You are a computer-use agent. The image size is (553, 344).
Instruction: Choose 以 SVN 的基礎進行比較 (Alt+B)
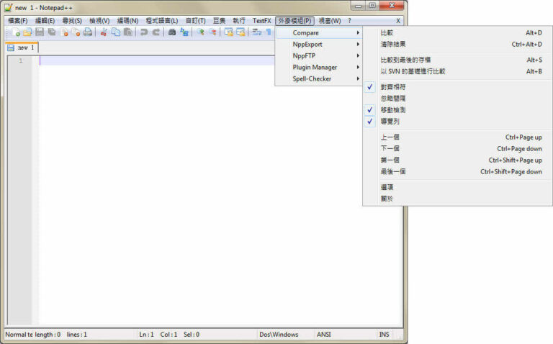click(x=457, y=71)
